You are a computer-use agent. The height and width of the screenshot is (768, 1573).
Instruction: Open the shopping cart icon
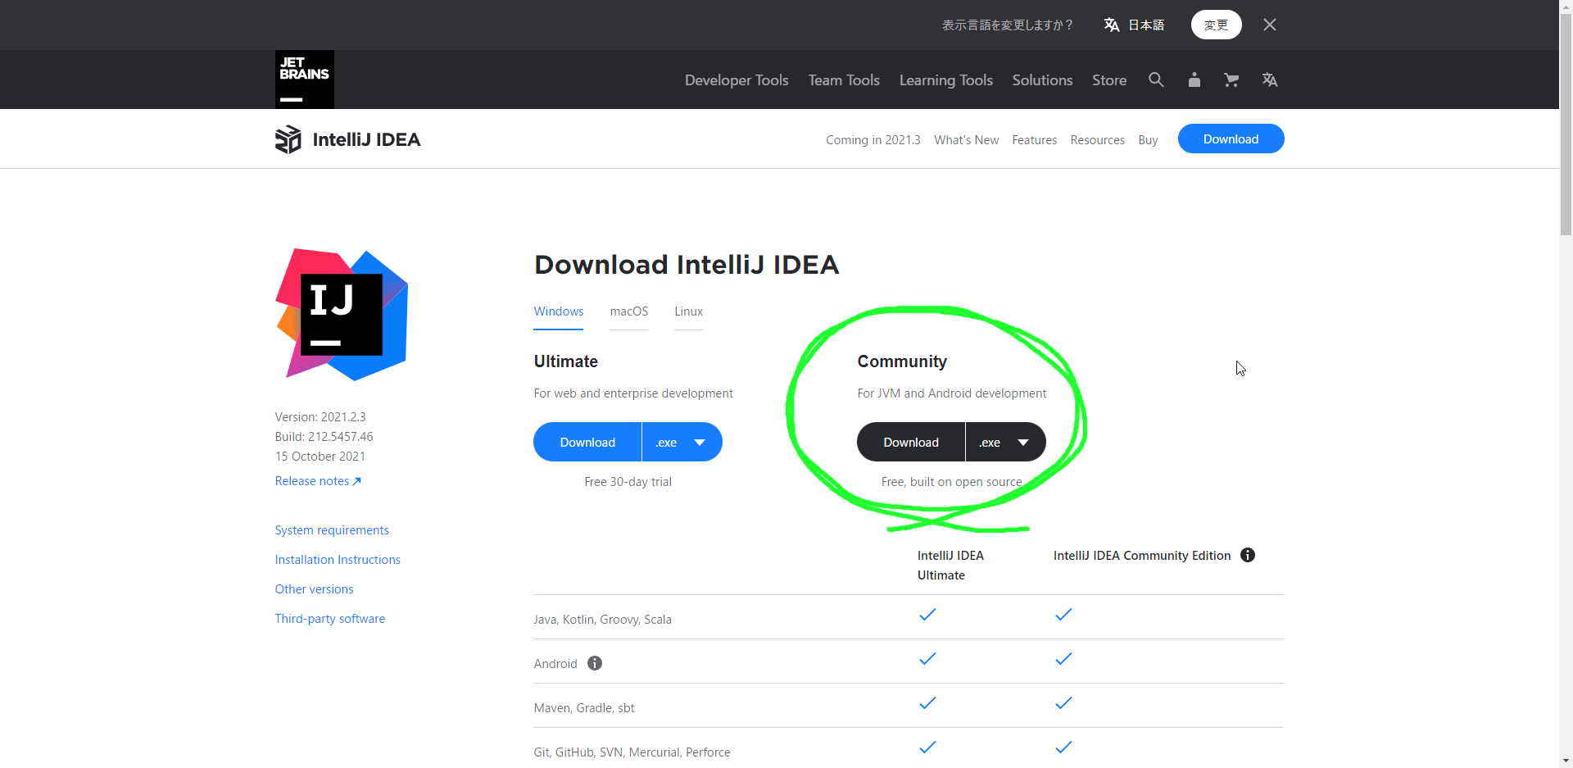coord(1231,80)
